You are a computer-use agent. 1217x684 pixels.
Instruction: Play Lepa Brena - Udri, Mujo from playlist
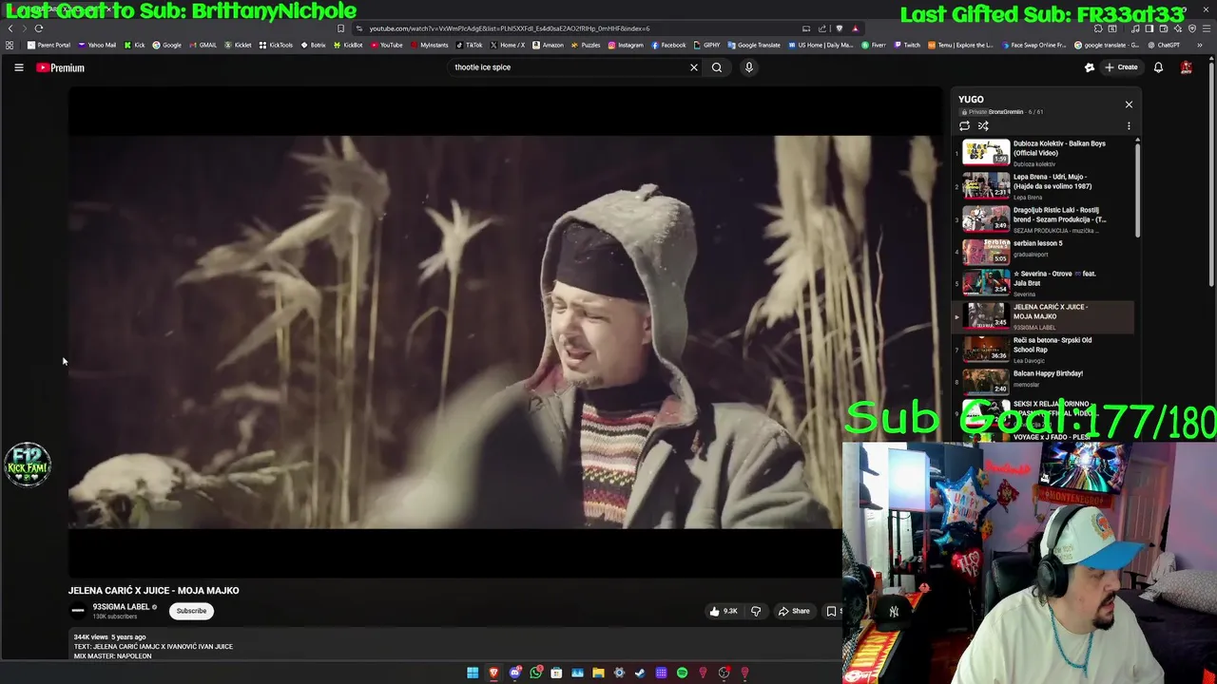click(x=1044, y=185)
